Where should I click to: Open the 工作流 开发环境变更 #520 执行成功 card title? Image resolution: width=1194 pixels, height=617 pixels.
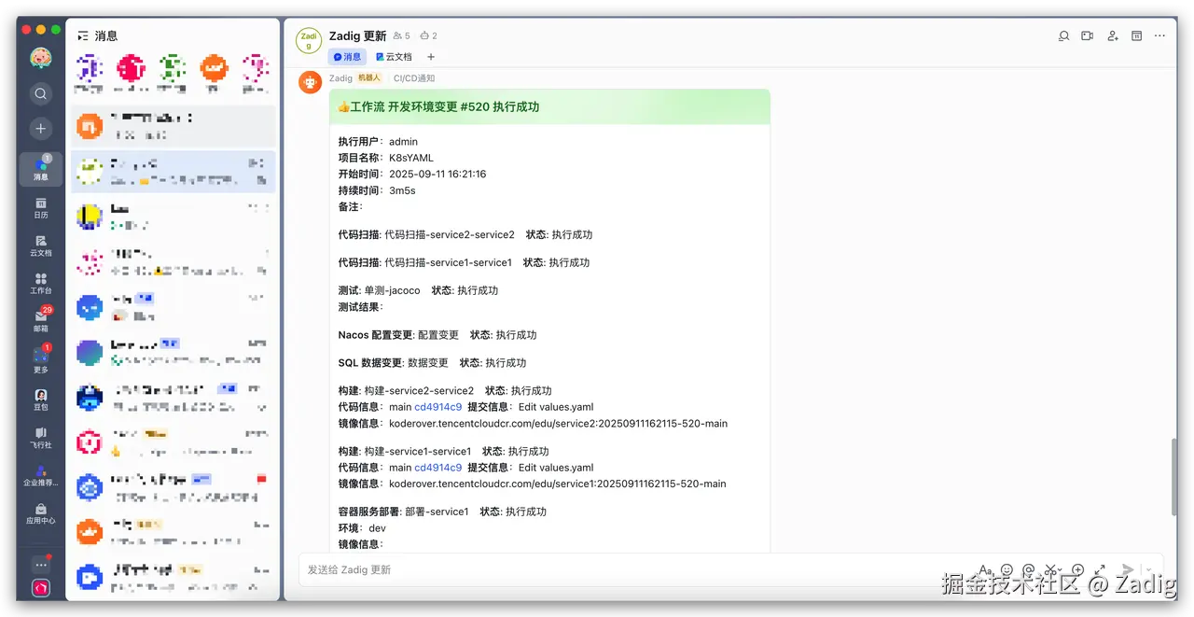tap(438, 106)
